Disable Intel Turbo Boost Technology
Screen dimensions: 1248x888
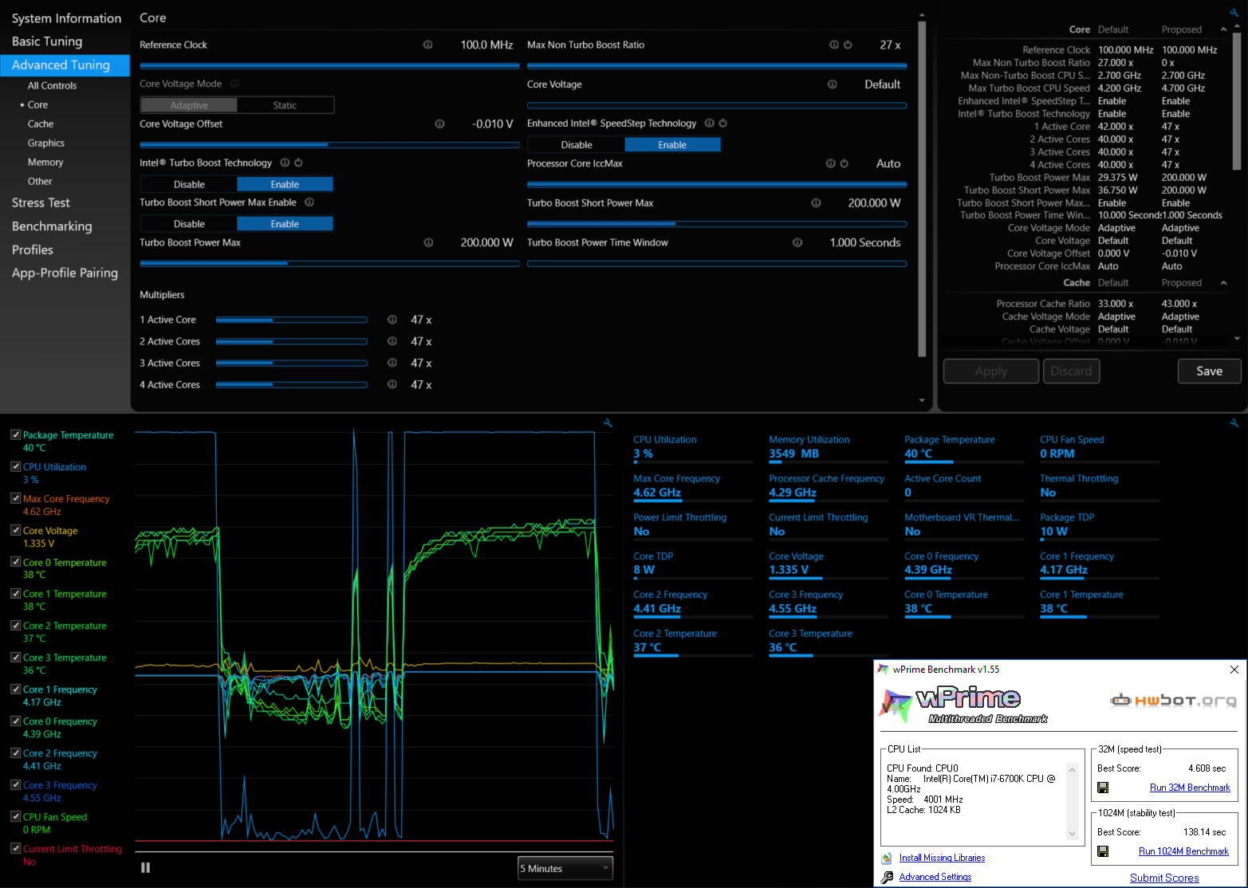pyautogui.click(x=189, y=184)
